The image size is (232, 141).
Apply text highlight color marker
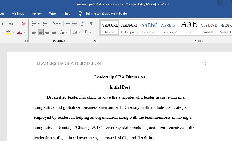tap(9, 32)
